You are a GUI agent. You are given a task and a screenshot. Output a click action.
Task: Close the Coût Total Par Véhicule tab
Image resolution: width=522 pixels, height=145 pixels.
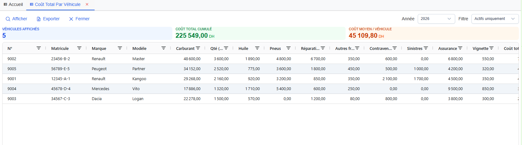point(87,4)
